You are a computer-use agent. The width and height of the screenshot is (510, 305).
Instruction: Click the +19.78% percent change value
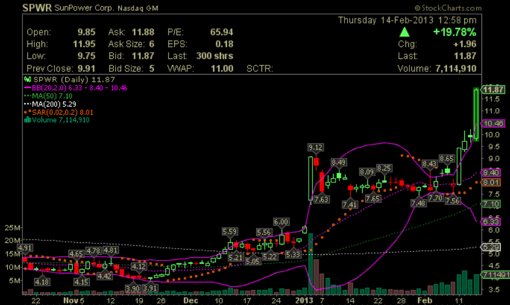pyautogui.click(x=454, y=32)
